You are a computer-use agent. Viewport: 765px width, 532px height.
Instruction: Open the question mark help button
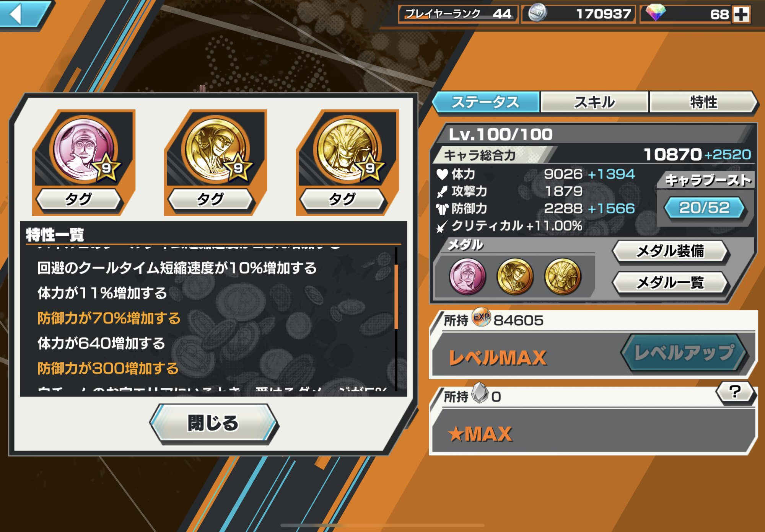tap(735, 392)
